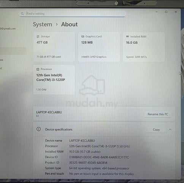
Task: Select the 1.50 GHz processor speed
Action: tap(41, 90)
